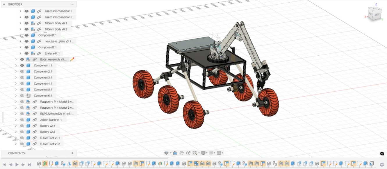Activate the Orbit tool below the viewport
387x169 pixels.
tap(166, 153)
